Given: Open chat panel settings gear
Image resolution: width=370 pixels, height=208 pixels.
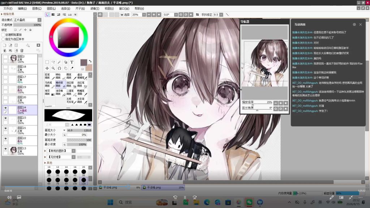Looking at the screenshot, I should point(354,25).
